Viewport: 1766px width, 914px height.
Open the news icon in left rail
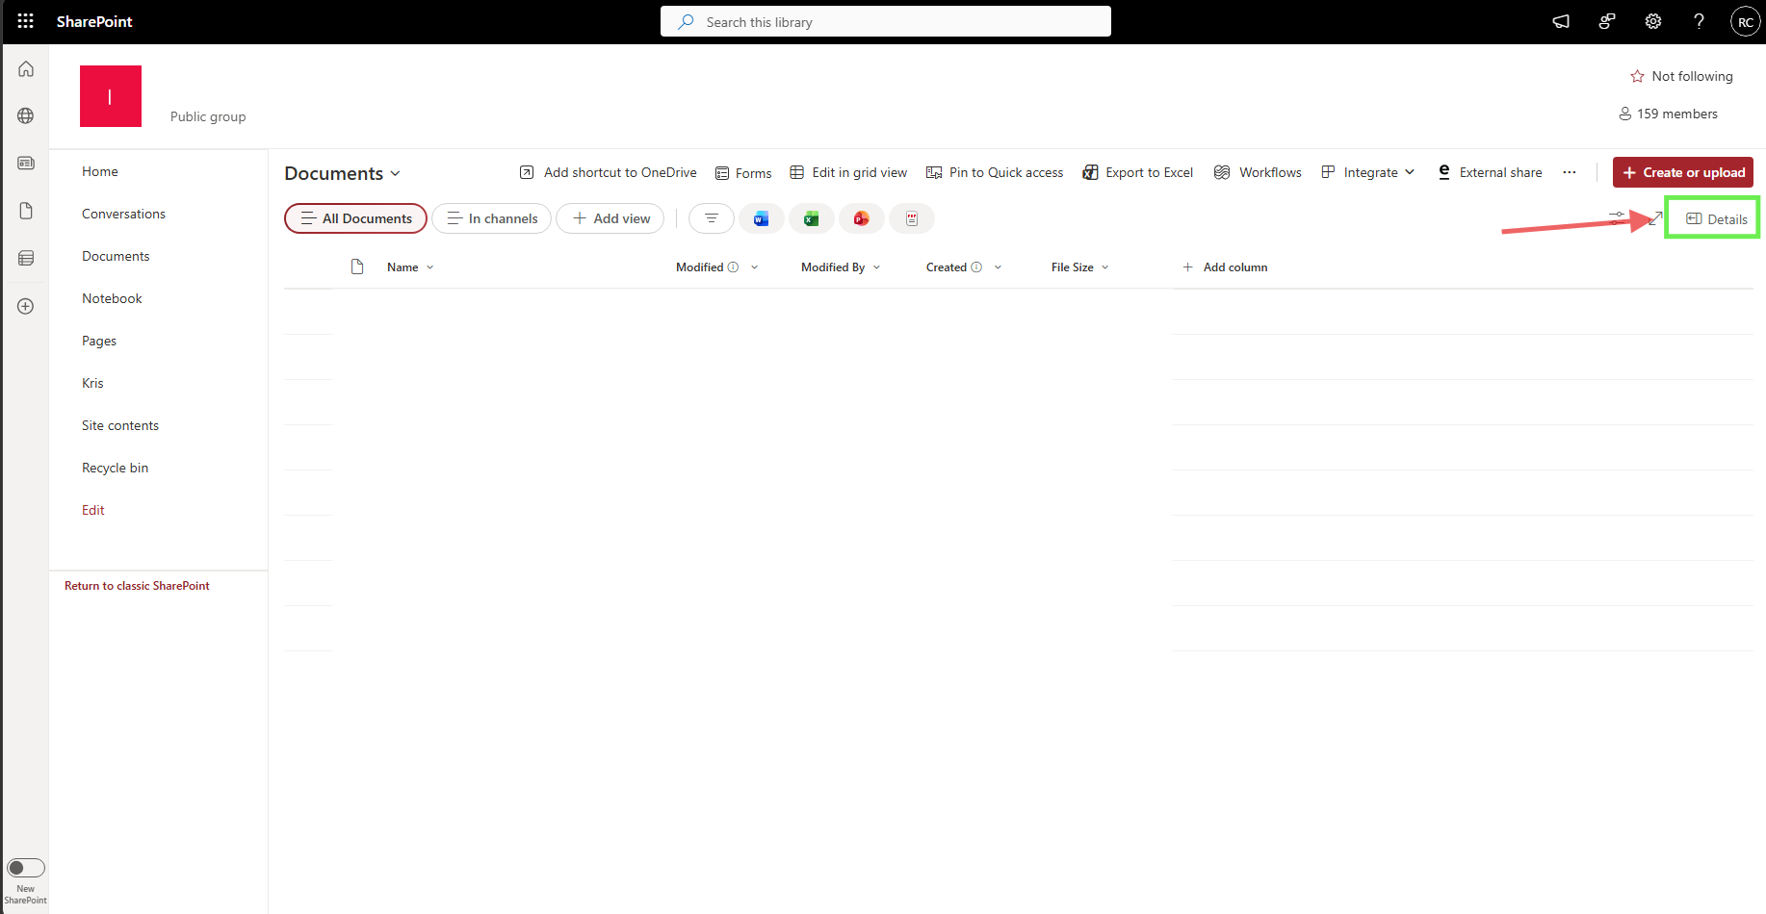pyautogui.click(x=26, y=164)
